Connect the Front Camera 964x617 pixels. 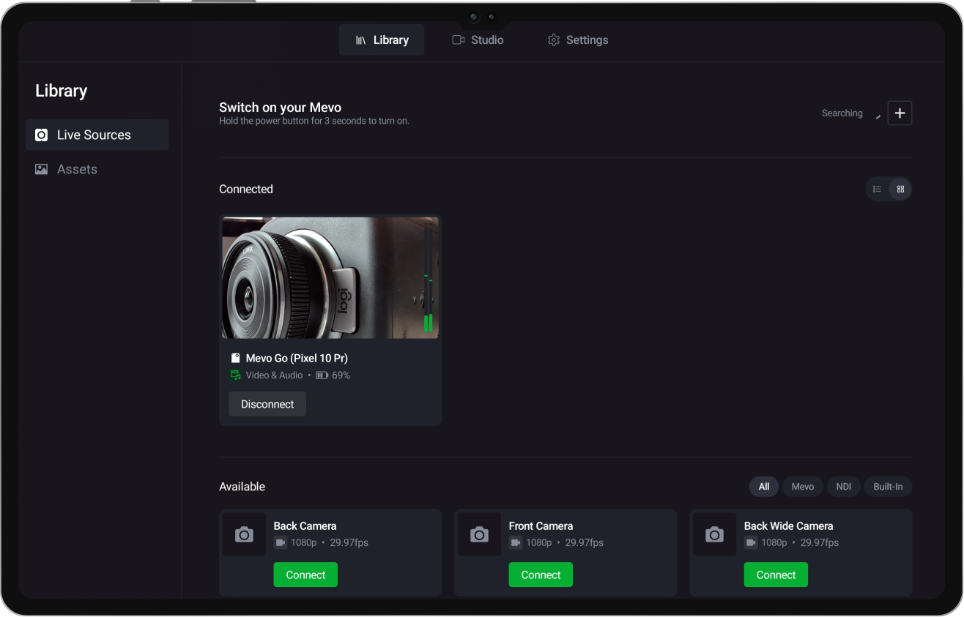[541, 575]
